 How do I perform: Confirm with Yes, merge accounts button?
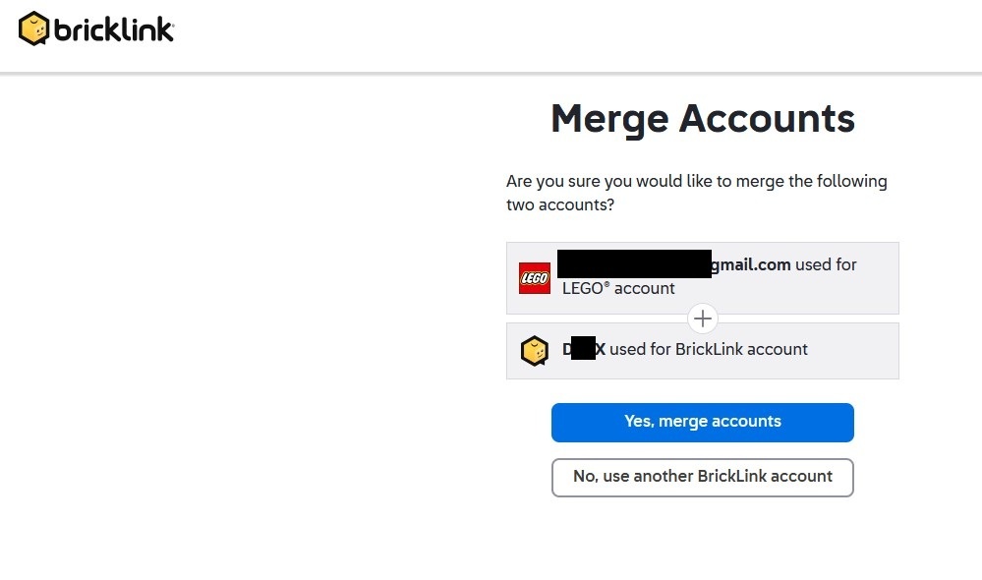click(x=702, y=422)
